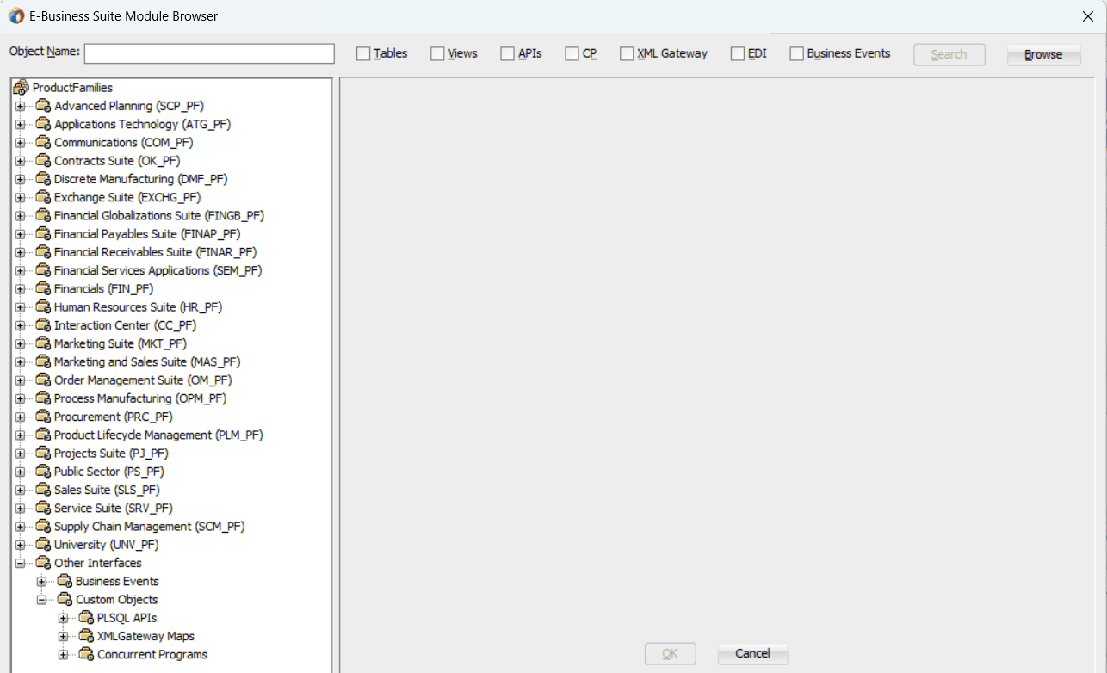Select ProductFamilies root node text
The width and height of the screenshot is (1107, 673).
click(x=72, y=88)
